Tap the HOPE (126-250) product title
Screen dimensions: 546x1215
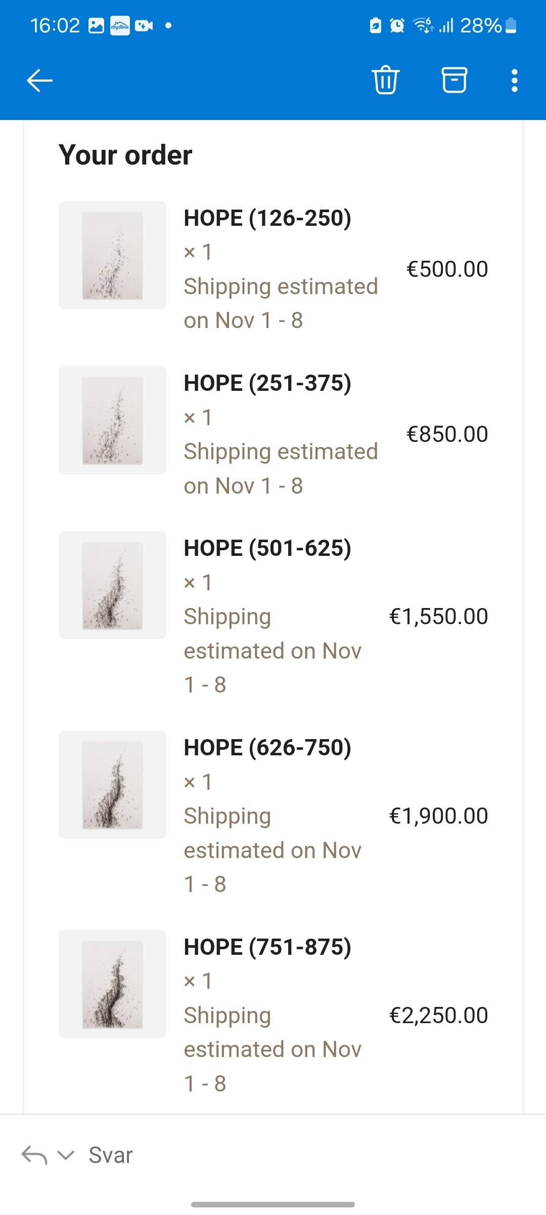(x=267, y=218)
